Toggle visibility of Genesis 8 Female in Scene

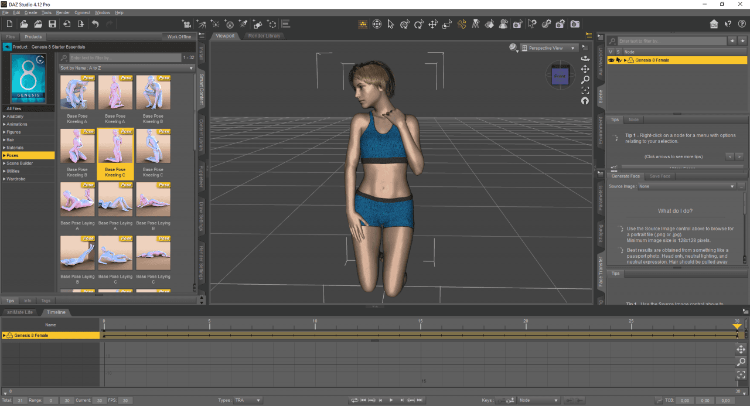pyautogui.click(x=611, y=59)
